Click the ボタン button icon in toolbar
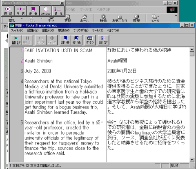The image size is (196, 169). pos(90,40)
